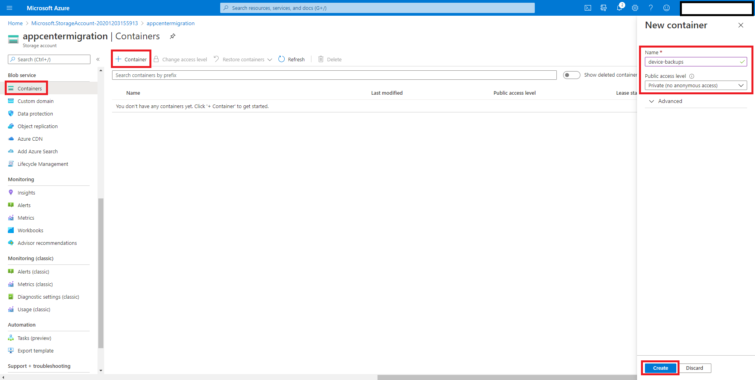Open the portal hamburger menu
Viewport: 755px width, 380px height.
pos(10,8)
